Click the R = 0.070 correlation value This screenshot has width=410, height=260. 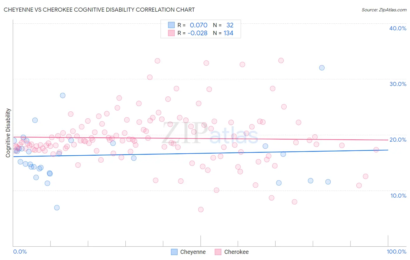coord(192,25)
